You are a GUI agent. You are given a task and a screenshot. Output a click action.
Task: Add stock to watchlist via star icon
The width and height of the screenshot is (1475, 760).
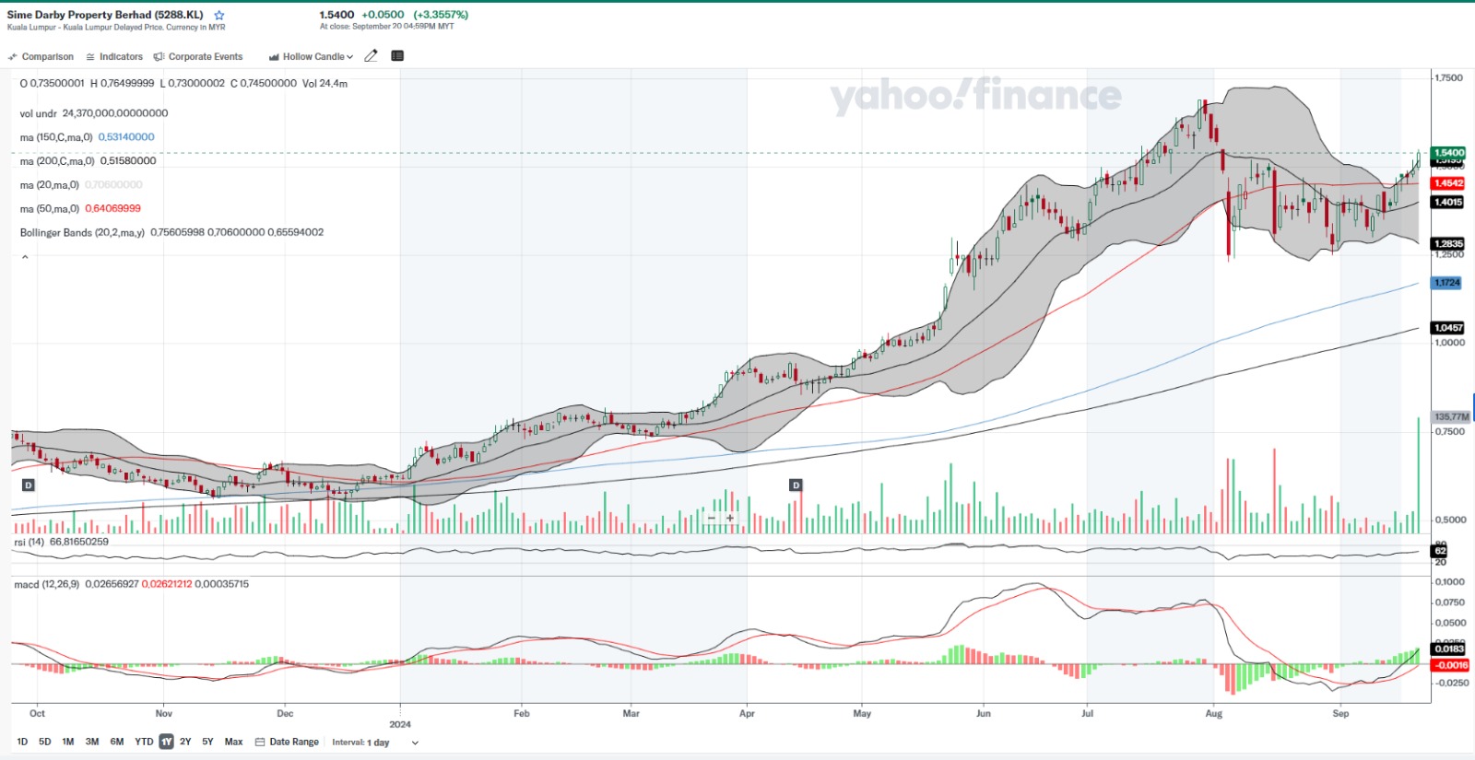pyautogui.click(x=219, y=15)
